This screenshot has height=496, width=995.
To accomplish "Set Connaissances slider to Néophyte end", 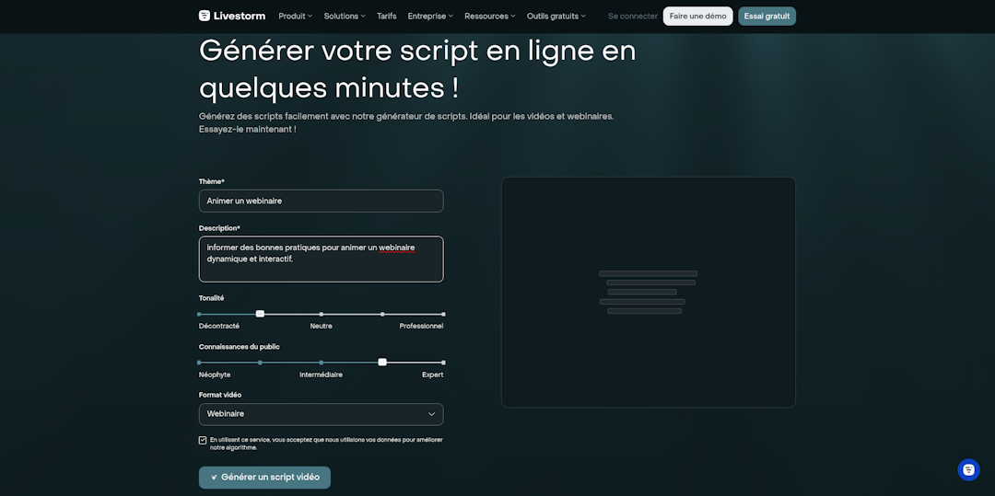I will click(199, 363).
